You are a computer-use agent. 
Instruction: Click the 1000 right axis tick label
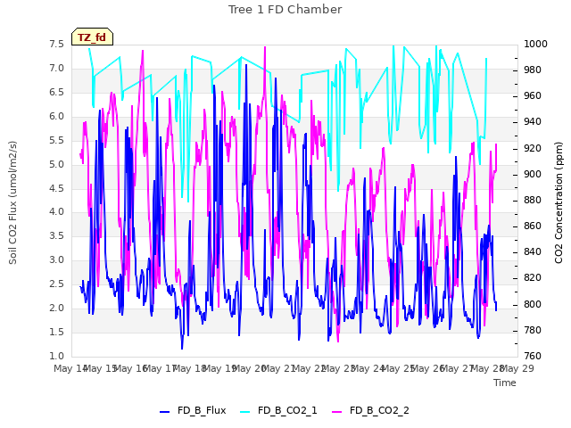point(535,44)
